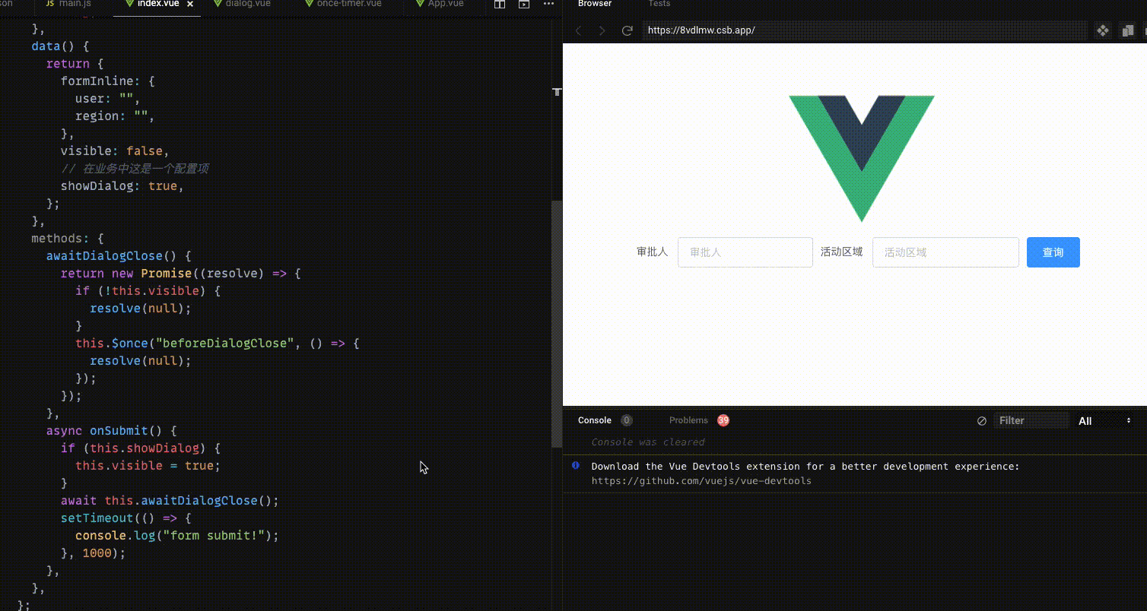This screenshot has width=1147, height=611.
Task: Click the 'methods: {' code line
Action: coord(68,239)
